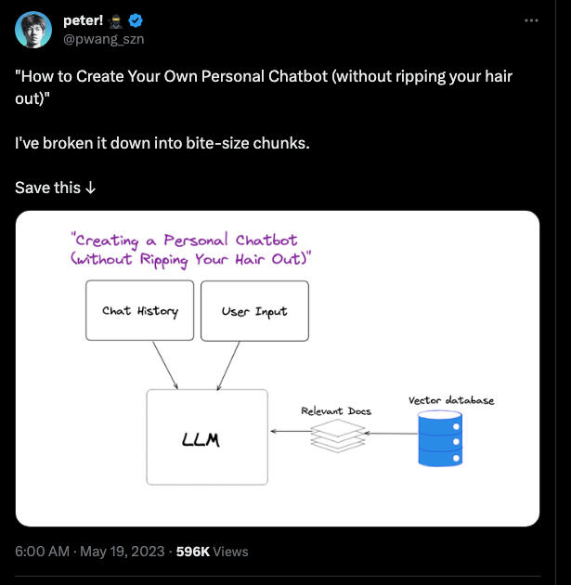Visit the @pwang_szn handle link
The height and width of the screenshot is (585, 571).
pos(103,38)
